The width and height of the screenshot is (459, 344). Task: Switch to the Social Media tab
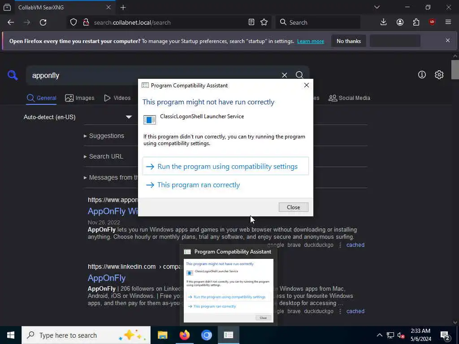[x=349, y=98]
